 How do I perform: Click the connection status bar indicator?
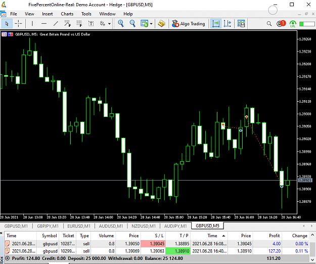[307, 24]
